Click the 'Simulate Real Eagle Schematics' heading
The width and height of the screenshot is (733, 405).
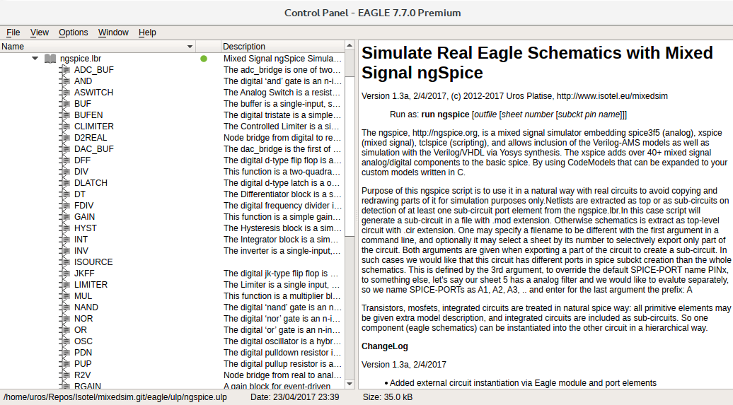[537, 63]
